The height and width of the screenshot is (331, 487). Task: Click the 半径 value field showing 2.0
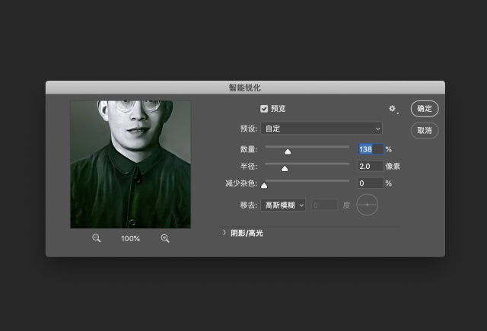[370, 166]
